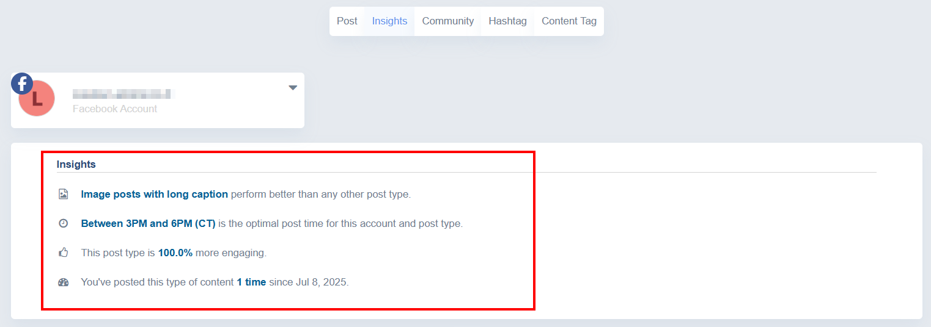931x327 pixels.
Task: Click the "Facebook Account" label
Action: click(115, 109)
